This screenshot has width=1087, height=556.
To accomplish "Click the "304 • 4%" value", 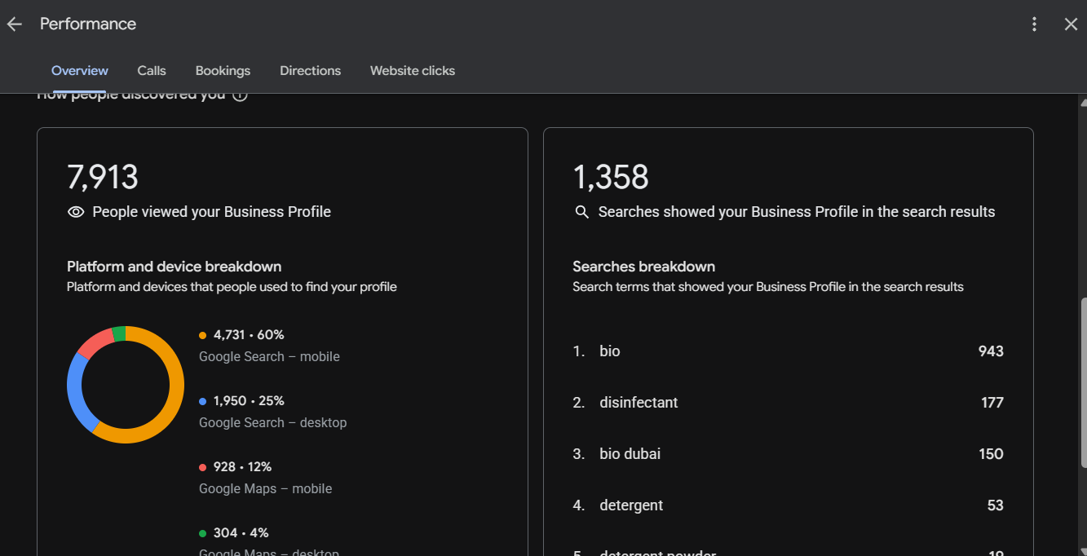I will coord(241,533).
